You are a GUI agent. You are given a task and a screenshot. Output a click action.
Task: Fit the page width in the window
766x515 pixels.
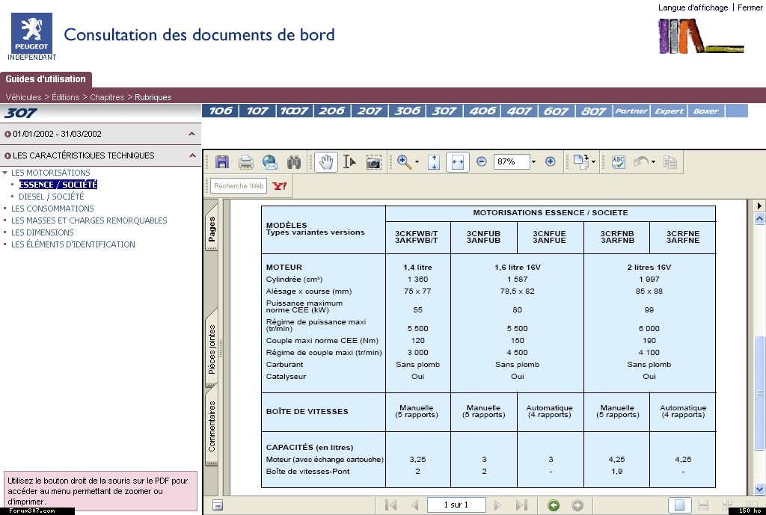[x=458, y=162]
